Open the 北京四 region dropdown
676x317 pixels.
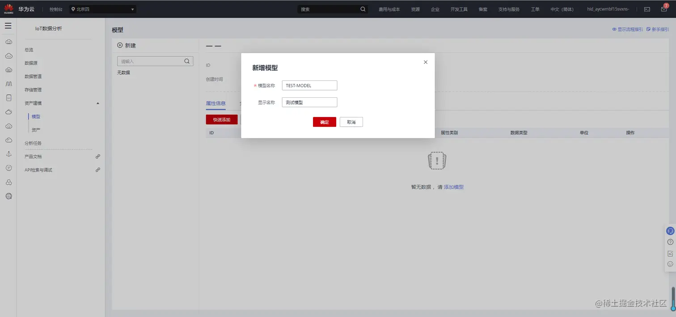pos(103,9)
